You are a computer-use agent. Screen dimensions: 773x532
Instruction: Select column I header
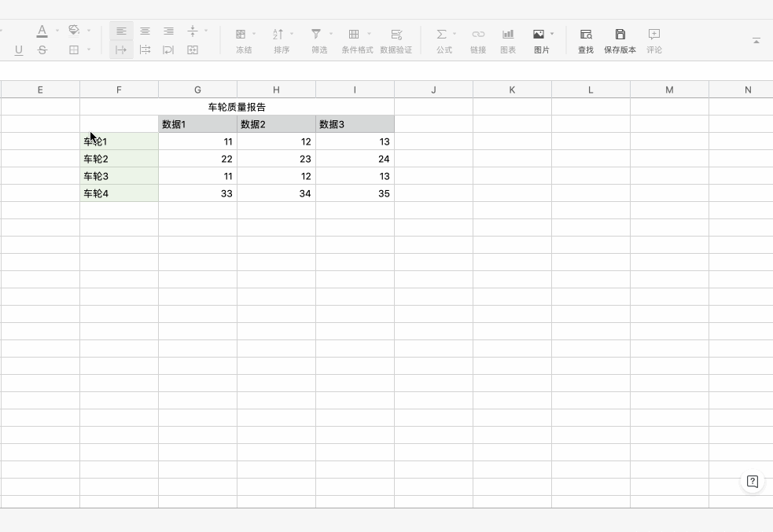[x=355, y=90]
